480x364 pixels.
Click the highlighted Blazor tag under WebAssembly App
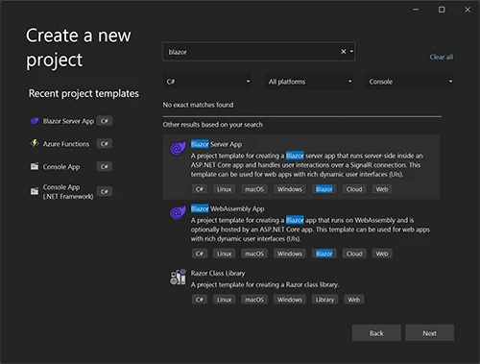pyautogui.click(x=324, y=254)
